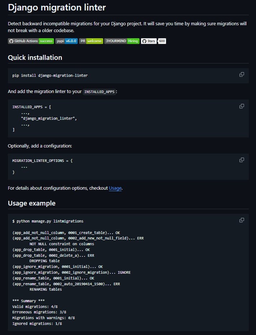Image resolution: width=256 pixels, height=335 pixels.
Task: Click the GitHub Stars badge button
Action: pos(149,41)
